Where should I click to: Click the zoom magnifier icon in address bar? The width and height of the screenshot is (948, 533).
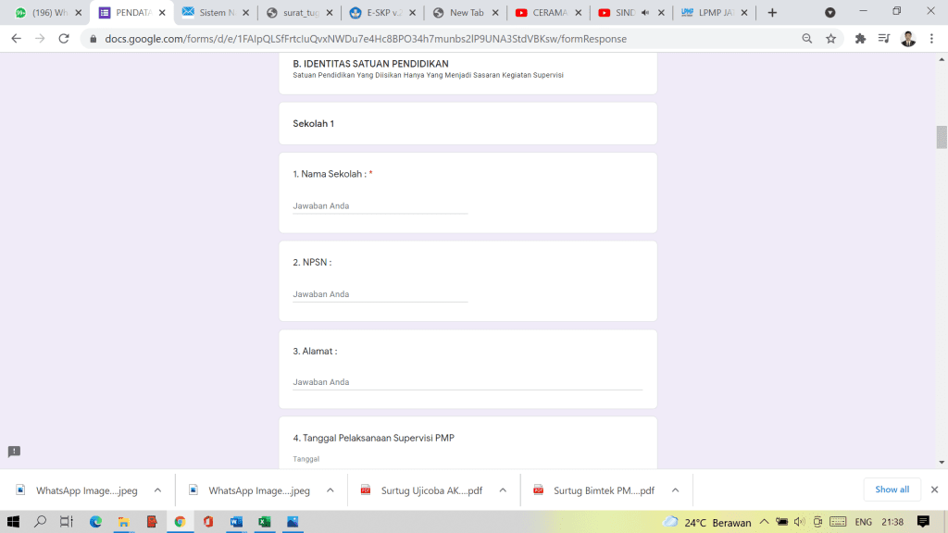tap(807, 39)
